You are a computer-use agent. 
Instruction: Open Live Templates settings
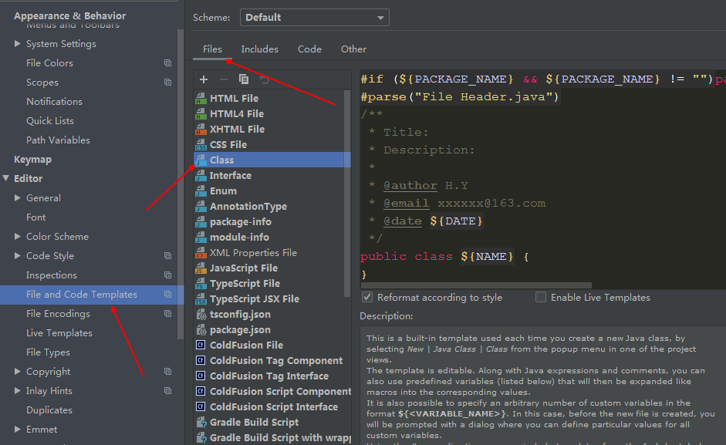coord(59,333)
